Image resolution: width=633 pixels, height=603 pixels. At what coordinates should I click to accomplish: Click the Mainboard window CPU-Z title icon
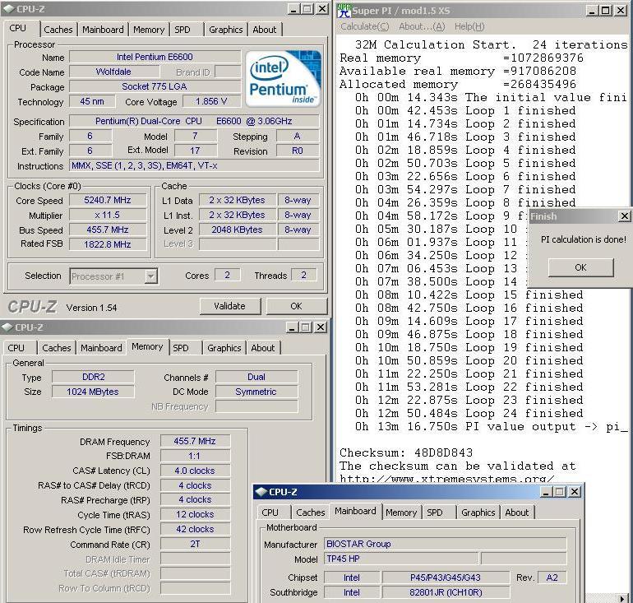(261, 492)
